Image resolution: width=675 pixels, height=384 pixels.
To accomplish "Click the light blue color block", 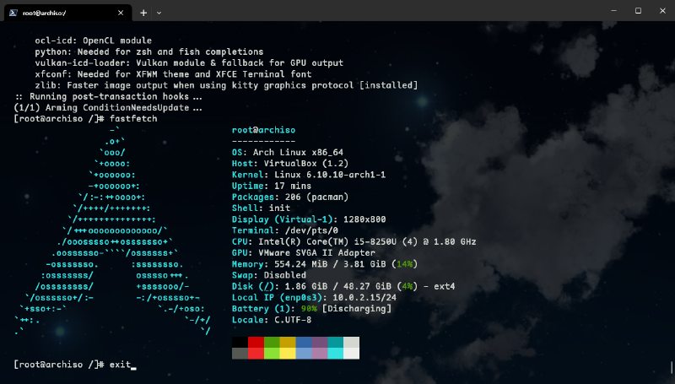I will [x=304, y=354].
